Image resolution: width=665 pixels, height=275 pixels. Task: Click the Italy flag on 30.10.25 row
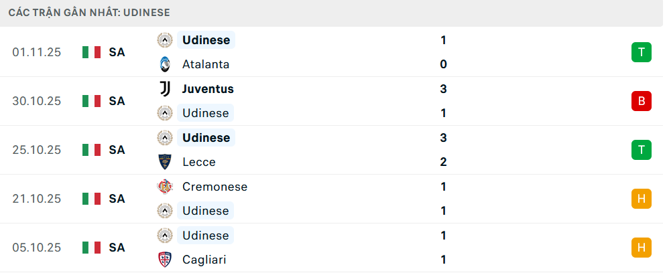(x=91, y=101)
